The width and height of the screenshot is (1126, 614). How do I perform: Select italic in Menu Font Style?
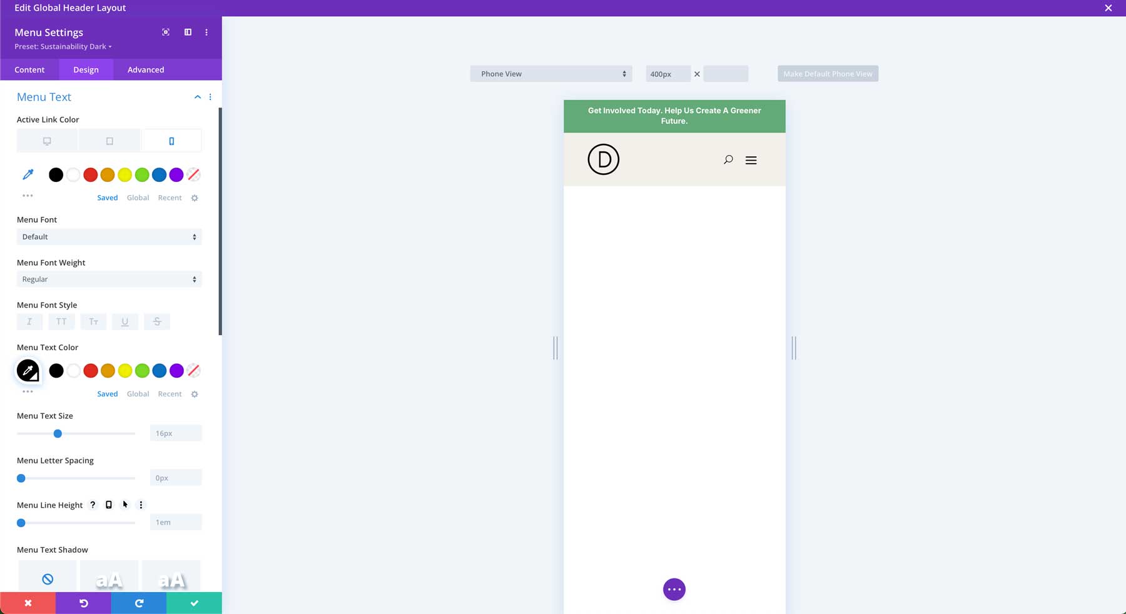click(29, 321)
